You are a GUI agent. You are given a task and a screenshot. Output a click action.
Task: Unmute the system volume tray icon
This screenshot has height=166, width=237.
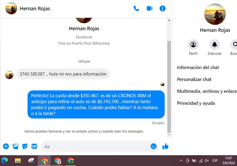coord(206,161)
